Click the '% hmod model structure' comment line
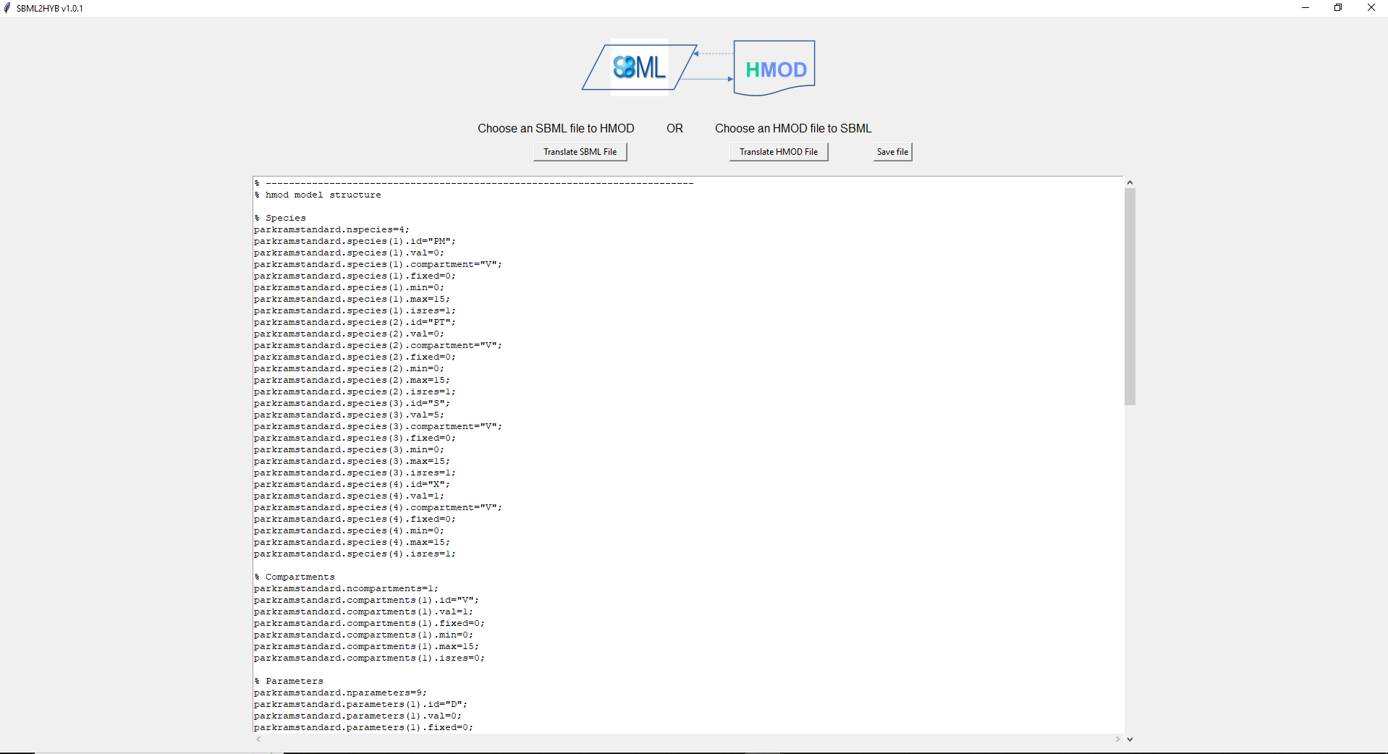 pyautogui.click(x=318, y=195)
